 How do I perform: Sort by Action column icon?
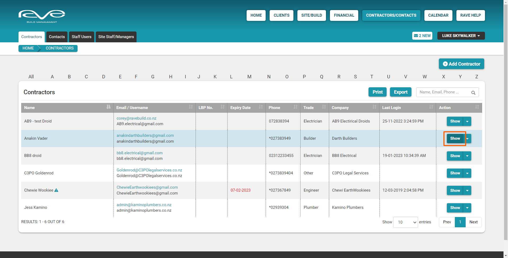click(x=477, y=107)
